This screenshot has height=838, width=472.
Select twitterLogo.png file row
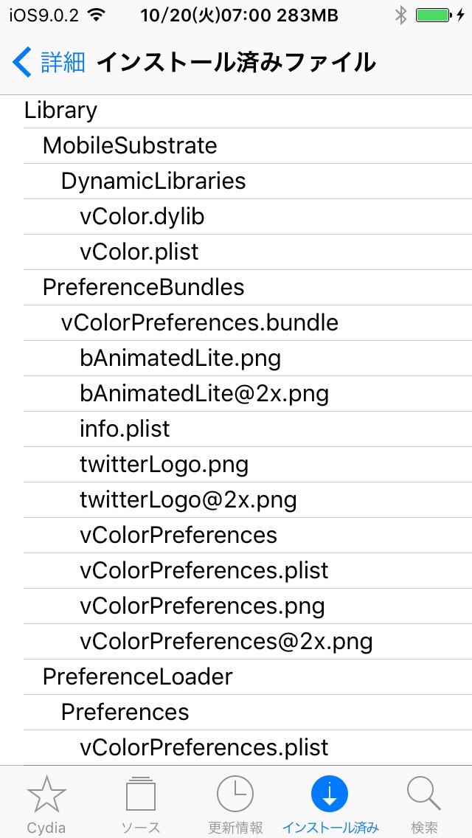pyautogui.click(x=248, y=465)
